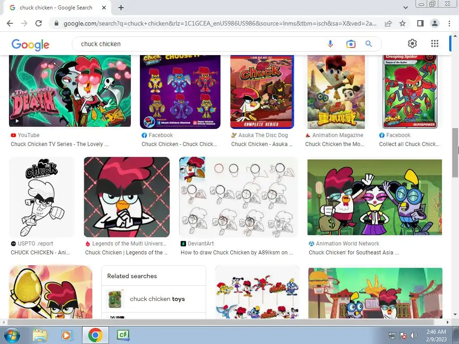This screenshot has width=459, height=344.
Task: Open the Chrome three-dot menu
Action: click(x=449, y=23)
